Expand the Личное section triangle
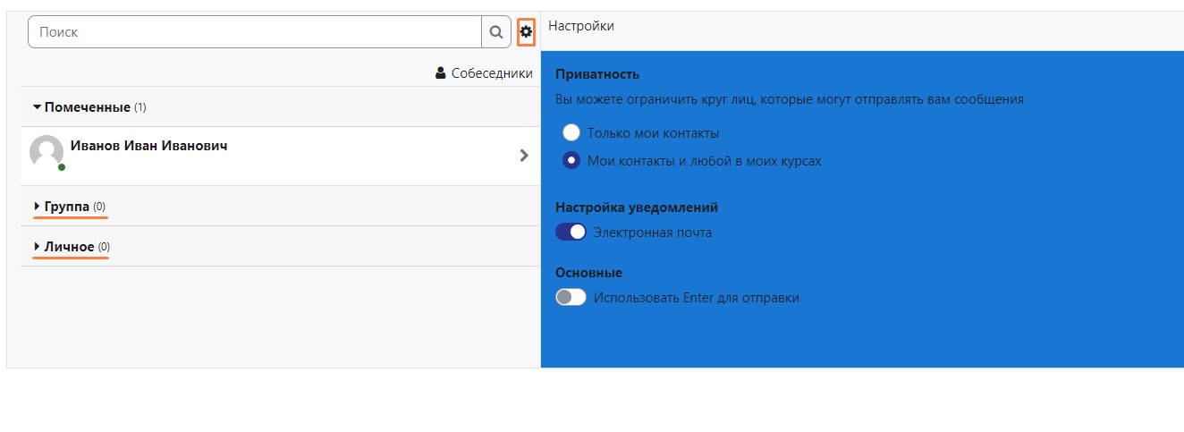The image size is (1184, 432). pos(37,247)
